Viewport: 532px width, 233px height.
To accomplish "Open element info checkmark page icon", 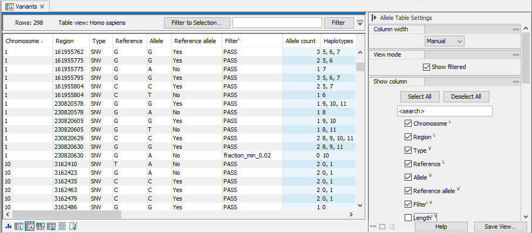I will click(73, 226).
